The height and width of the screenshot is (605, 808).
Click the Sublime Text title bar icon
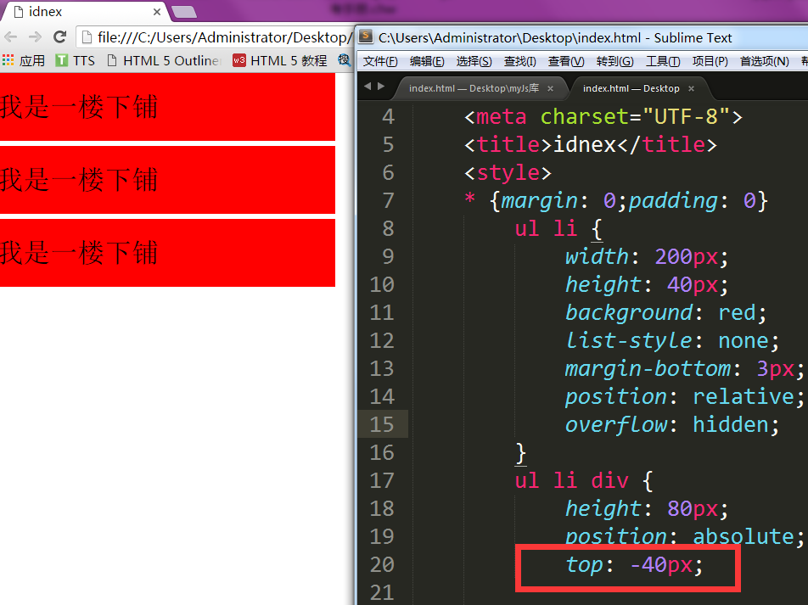(x=366, y=37)
